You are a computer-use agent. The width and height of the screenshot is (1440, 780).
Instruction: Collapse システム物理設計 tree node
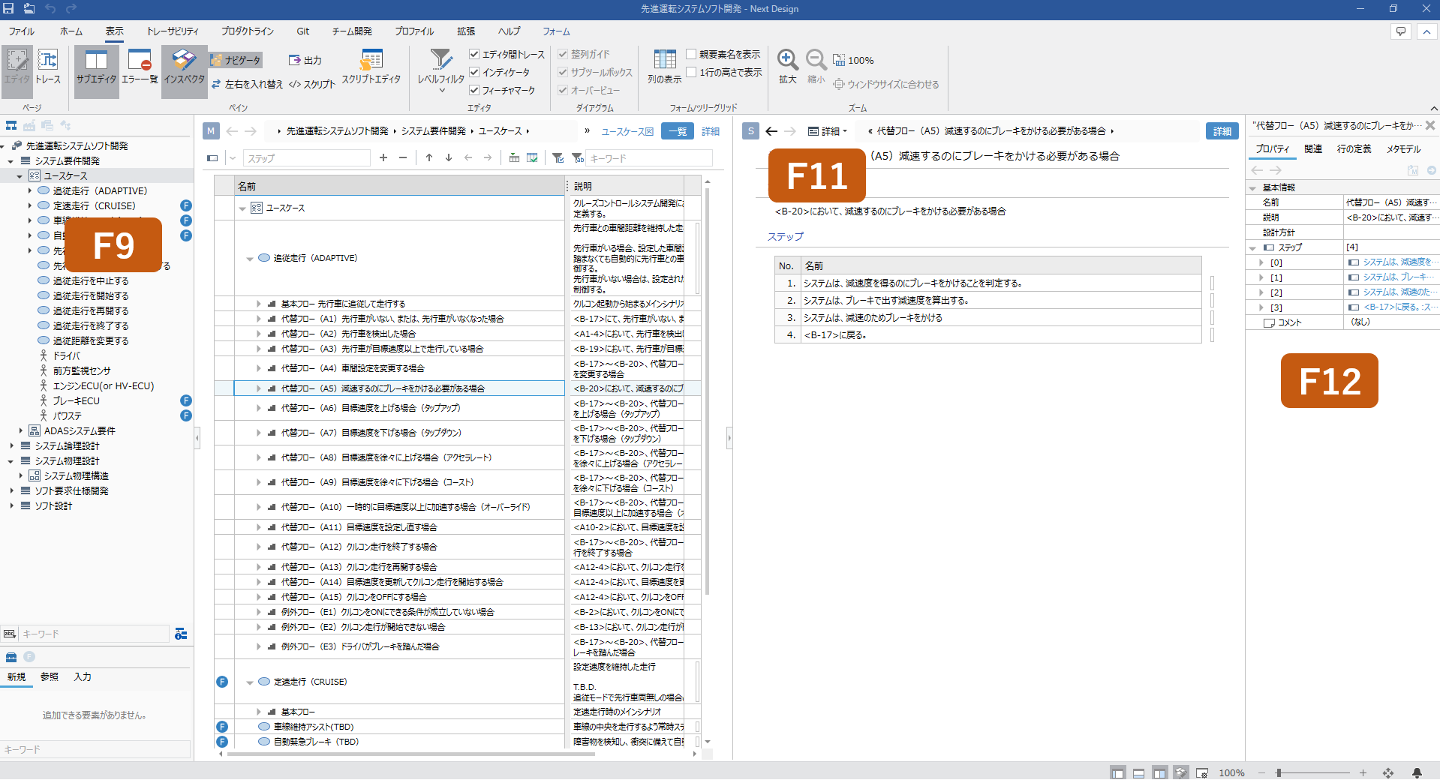click(x=11, y=461)
